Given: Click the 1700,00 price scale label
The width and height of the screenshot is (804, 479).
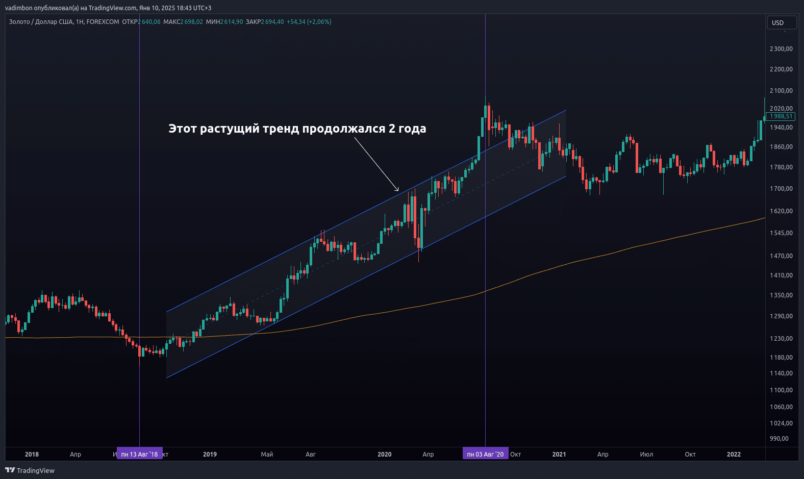Looking at the screenshot, I should [781, 189].
